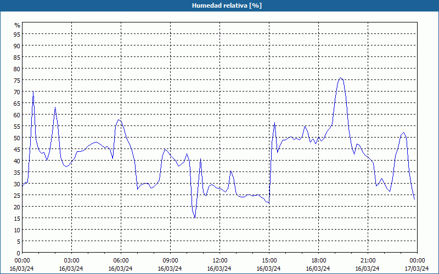This screenshot has height=274, width=439.
Task: Click the 35 y-axis label
Action: 17,173
